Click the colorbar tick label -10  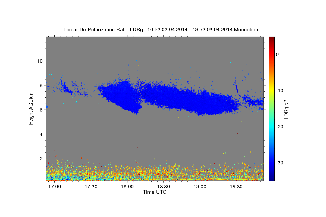click(x=280, y=91)
